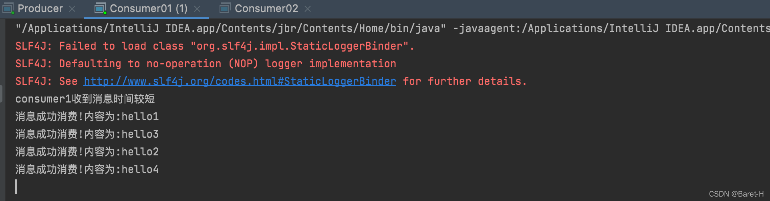Click the 'Failed to load class' error line
This screenshot has width=770, height=201.
coord(215,46)
